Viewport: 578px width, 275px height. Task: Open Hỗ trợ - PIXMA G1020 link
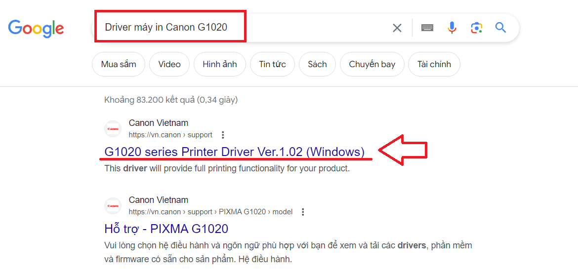pos(166,229)
